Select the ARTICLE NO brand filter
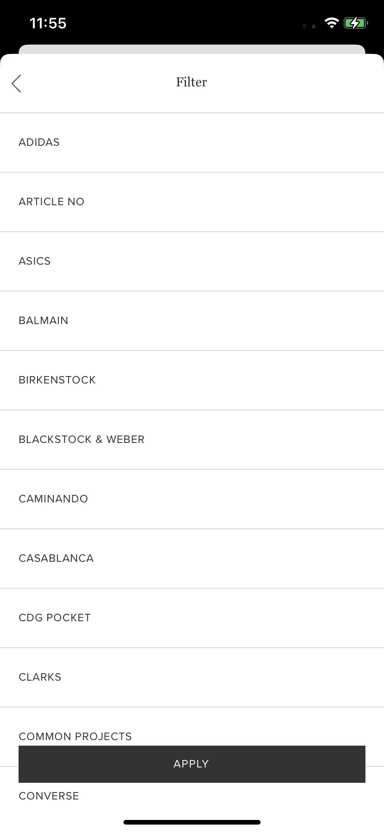Image resolution: width=384 pixels, height=832 pixels. point(192,202)
